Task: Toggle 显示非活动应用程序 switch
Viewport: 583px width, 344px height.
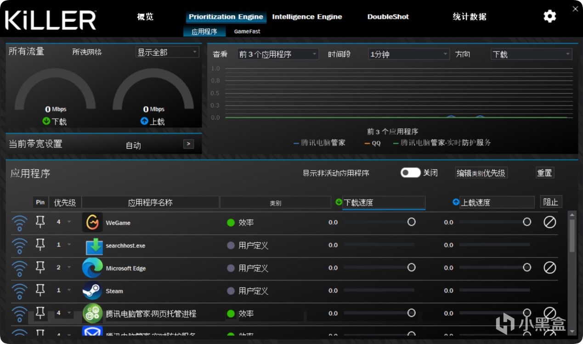Action: point(411,172)
